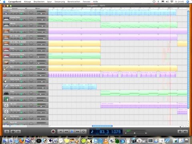The image size is (192, 144).
Task: Click the timeline horizontal scrollbar thumb
Action: 102,126
